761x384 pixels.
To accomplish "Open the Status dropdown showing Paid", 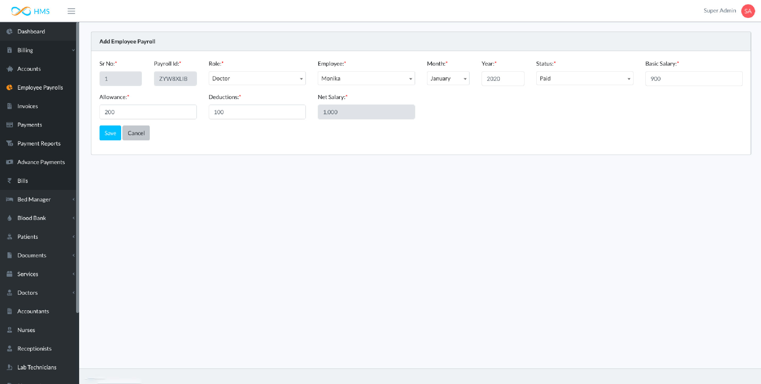I will click(584, 78).
